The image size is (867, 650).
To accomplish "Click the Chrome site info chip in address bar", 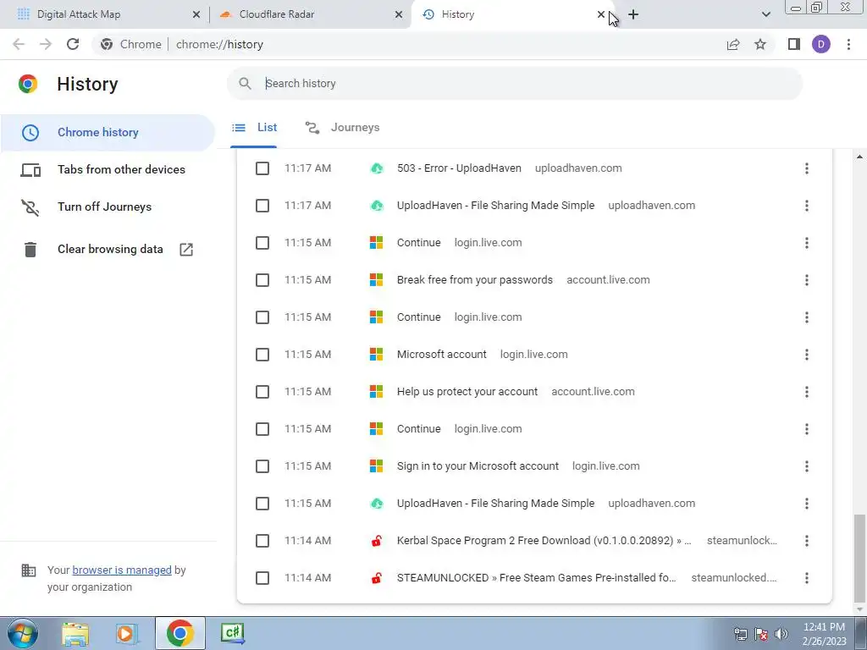I will click(x=131, y=44).
